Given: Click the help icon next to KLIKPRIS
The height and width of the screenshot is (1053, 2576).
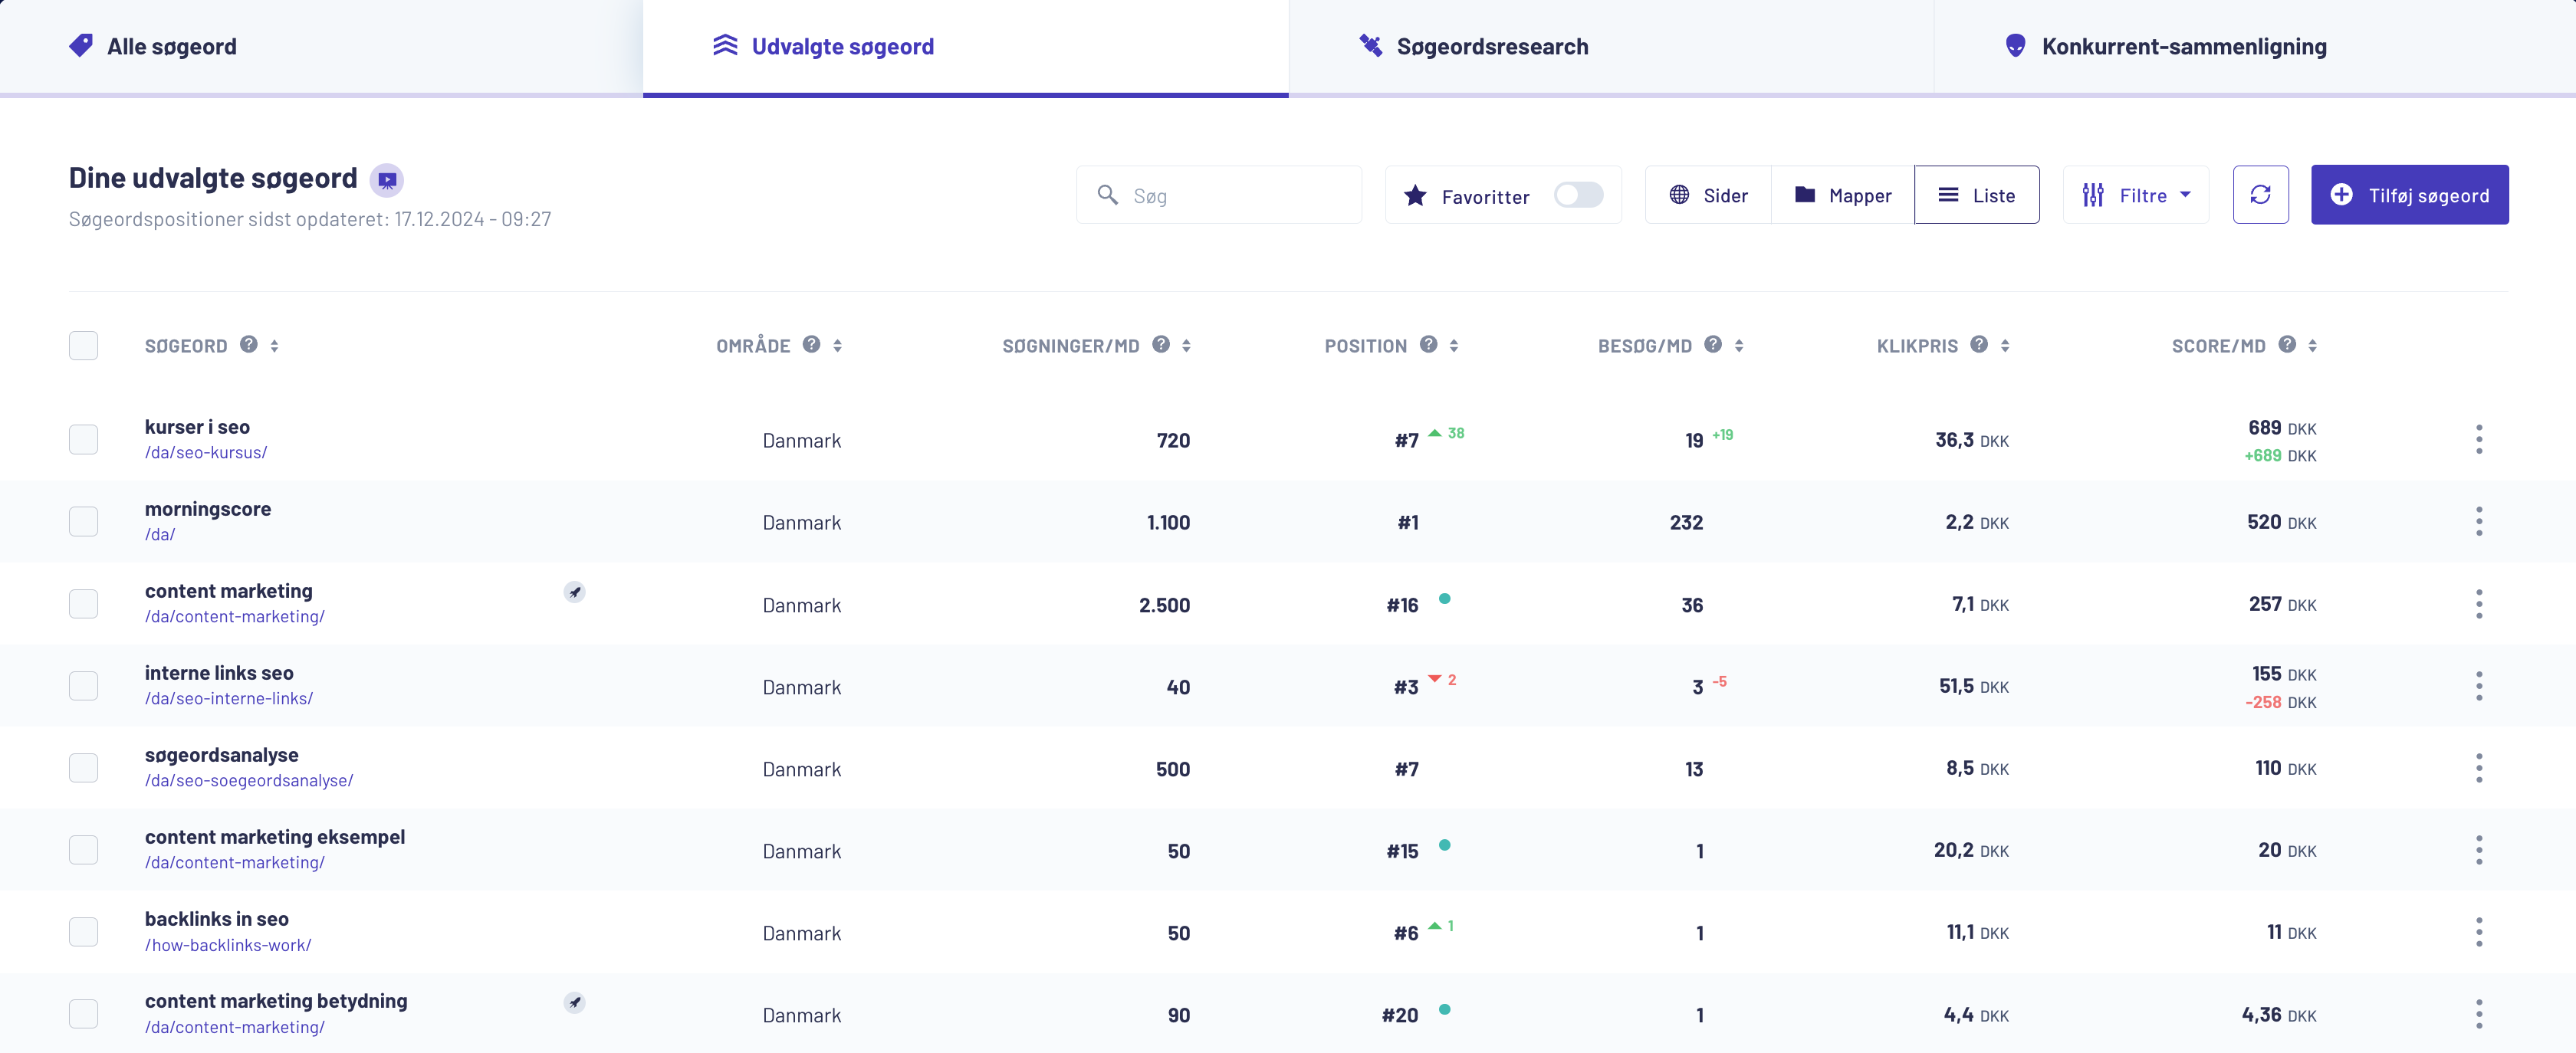Looking at the screenshot, I should pos(1979,344).
